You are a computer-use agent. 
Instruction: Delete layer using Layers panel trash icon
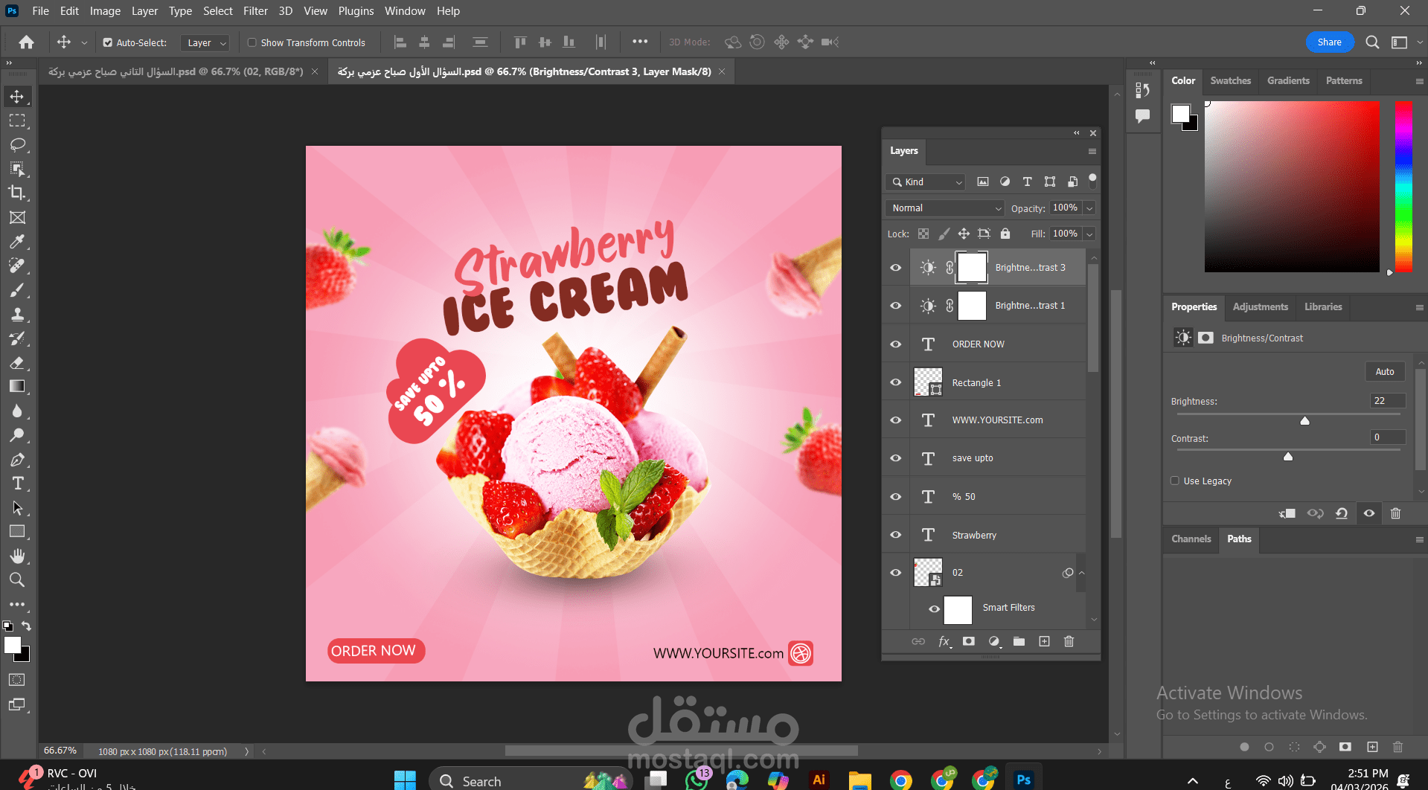pos(1069,641)
